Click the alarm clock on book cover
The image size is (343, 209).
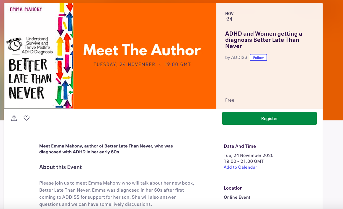[14, 44]
